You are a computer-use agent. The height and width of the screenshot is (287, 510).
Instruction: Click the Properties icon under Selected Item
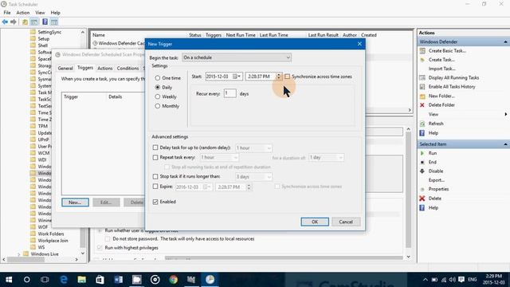pos(422,189)
